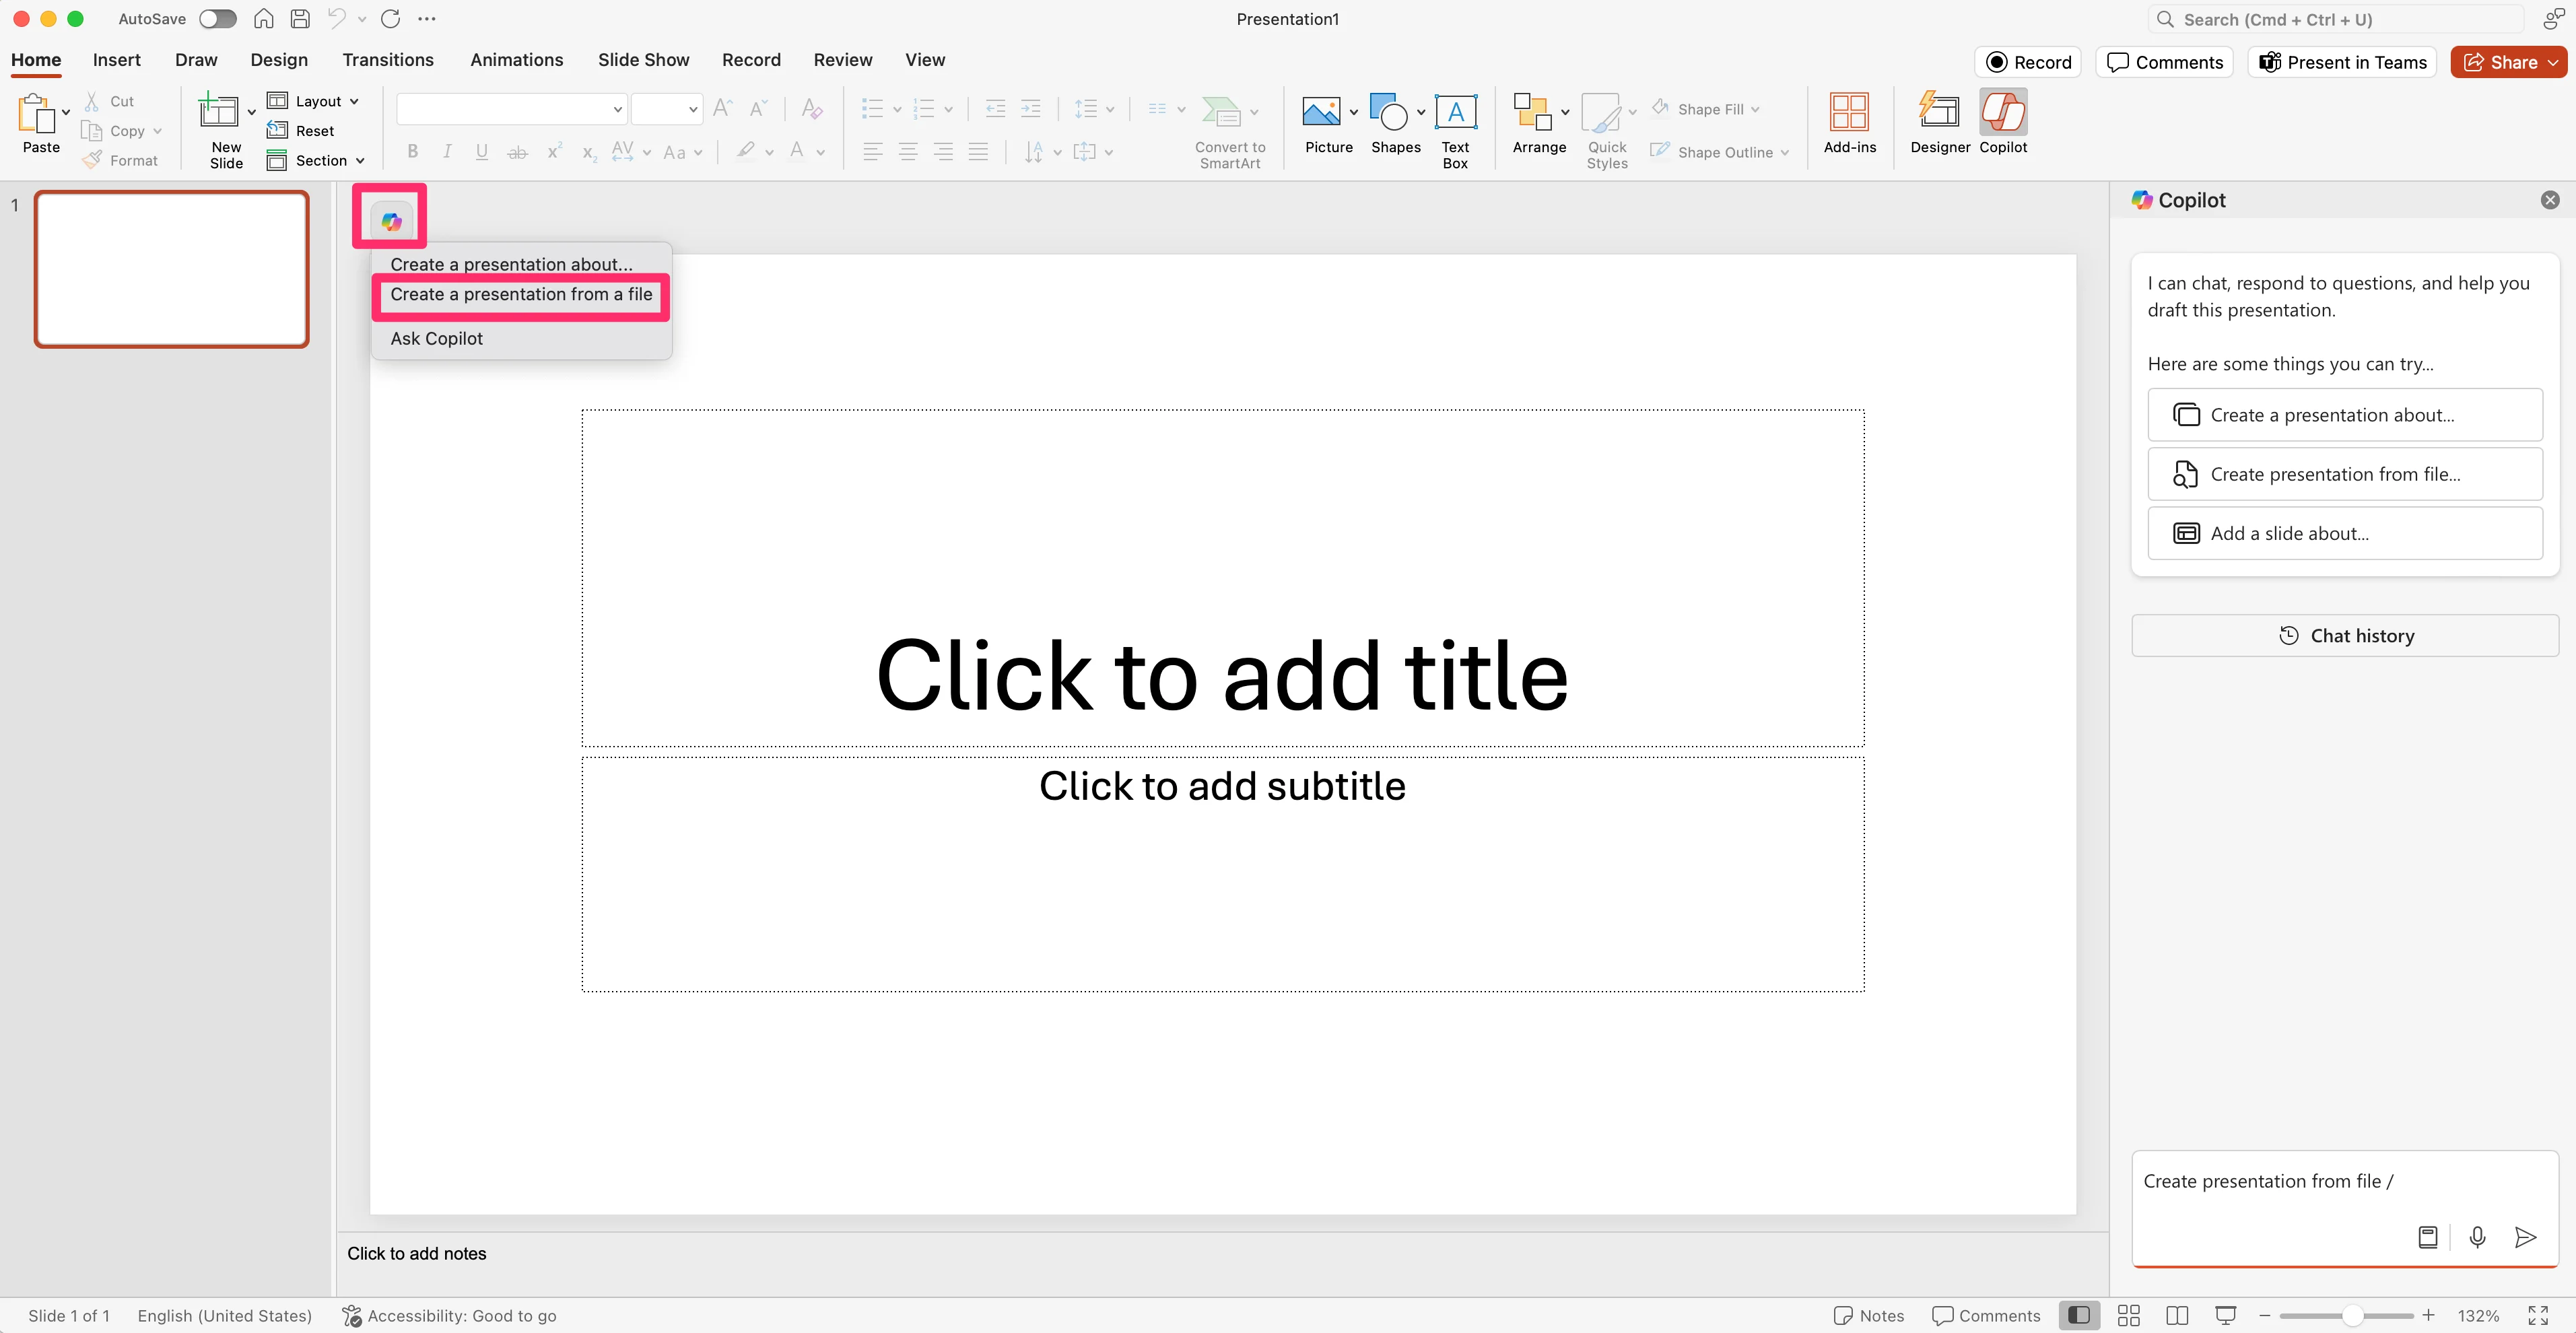This screenshot has height=1333, width=2576.
Task: Switch to slide sorter grid view
Action: 2129,1315
